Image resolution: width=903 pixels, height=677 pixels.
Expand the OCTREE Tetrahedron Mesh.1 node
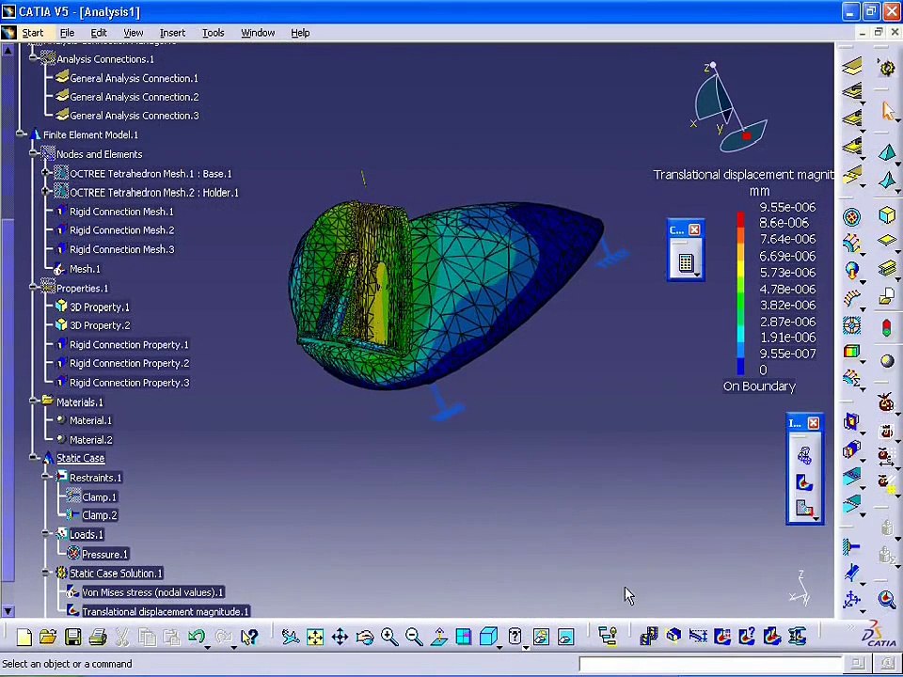(x=46, y=173)
